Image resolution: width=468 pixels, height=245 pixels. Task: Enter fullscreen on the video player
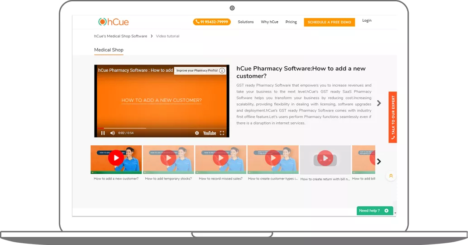coord(222,133)
